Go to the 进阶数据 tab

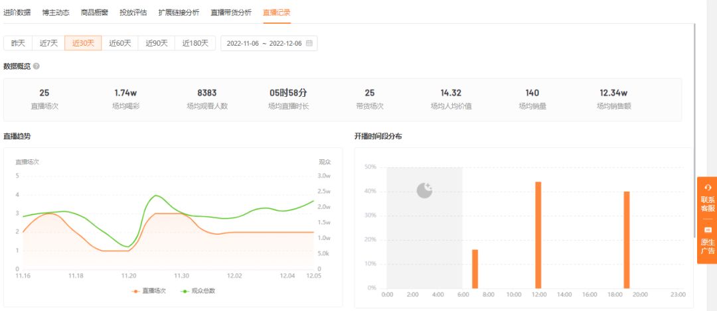tap(17, 13)
